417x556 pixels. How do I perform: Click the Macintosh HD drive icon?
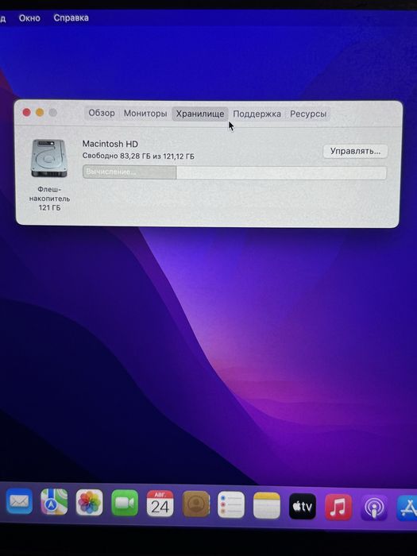coord(49,159)
